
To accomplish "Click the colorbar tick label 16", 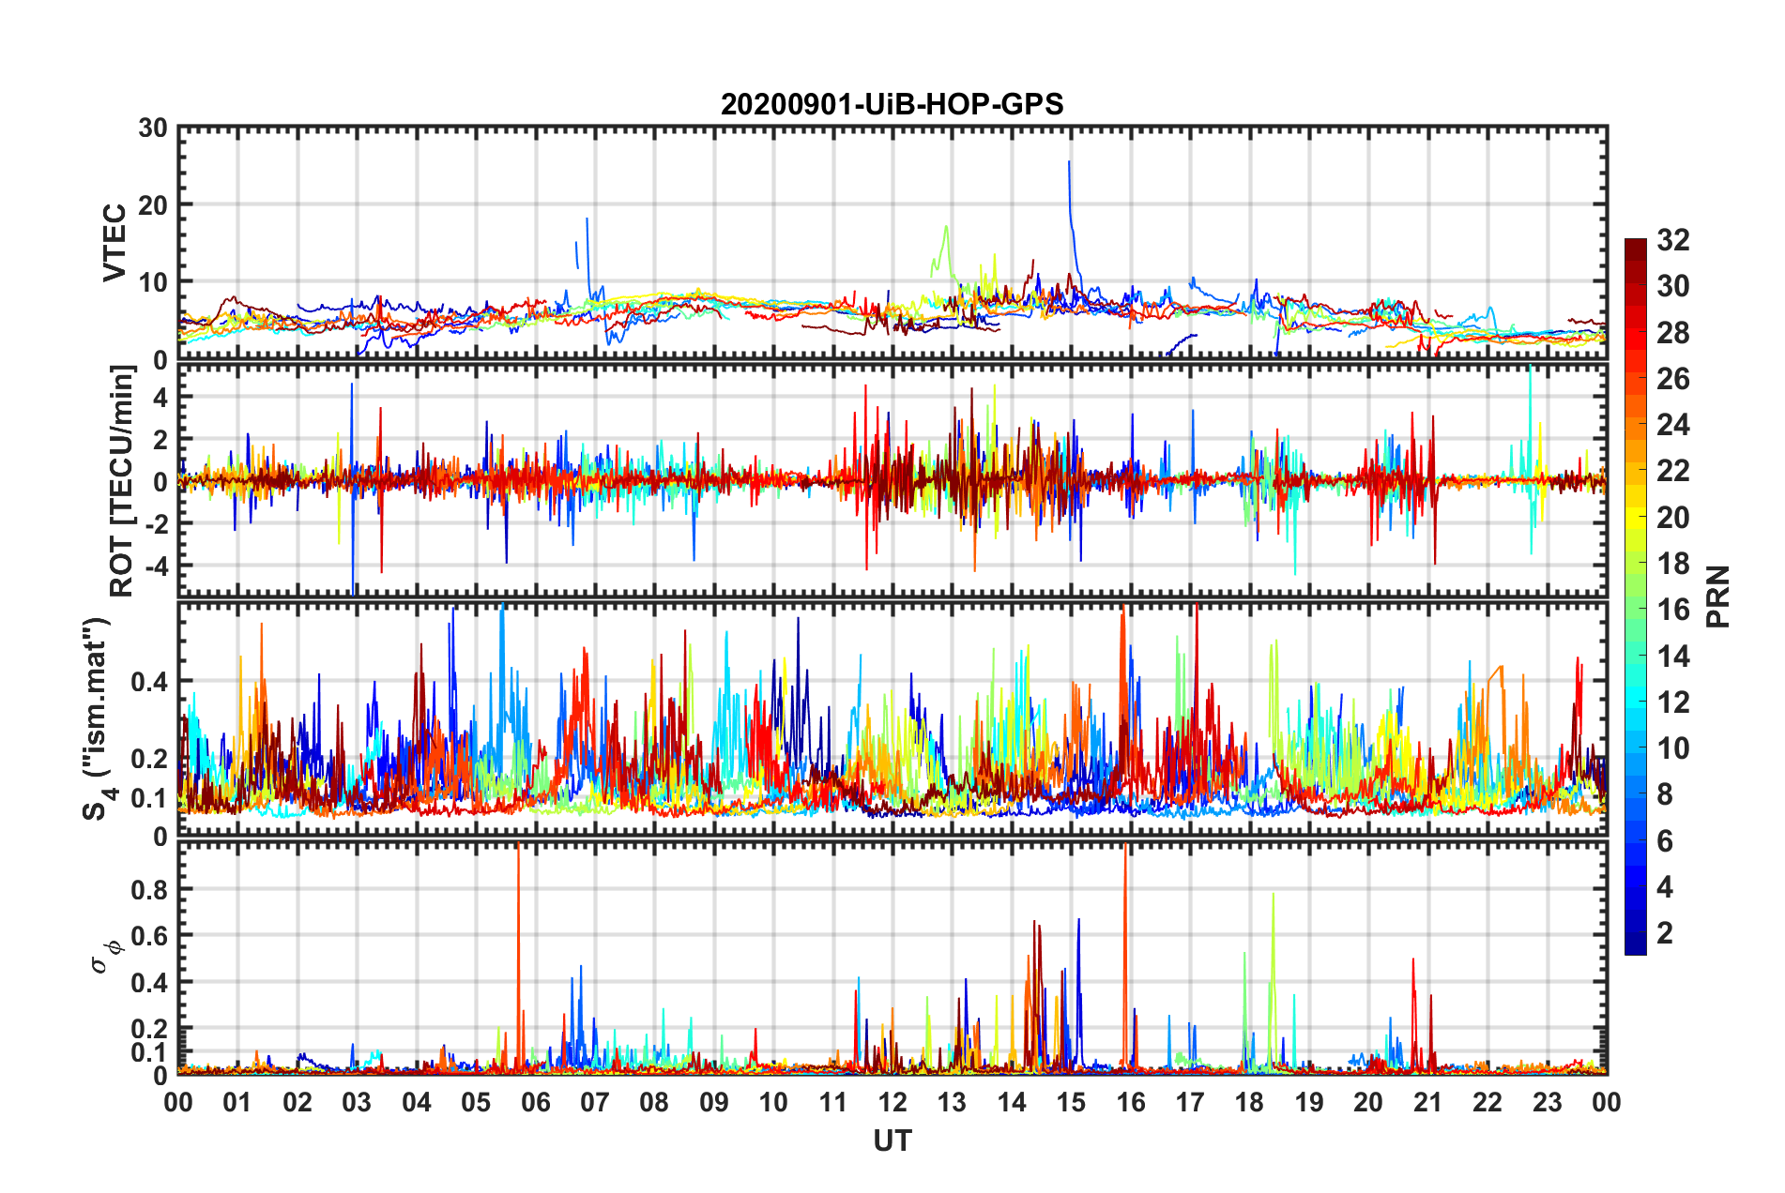I will [1672, 611].
